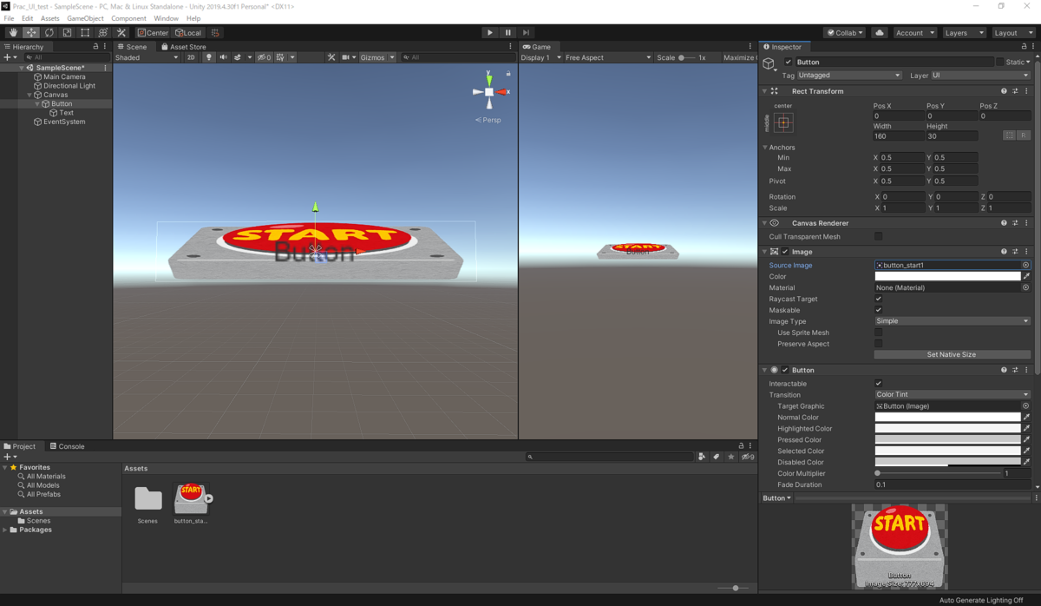This screenshot has height=606, width=1041.
Task: Click Set Native Size button
Action: (952, 354)
